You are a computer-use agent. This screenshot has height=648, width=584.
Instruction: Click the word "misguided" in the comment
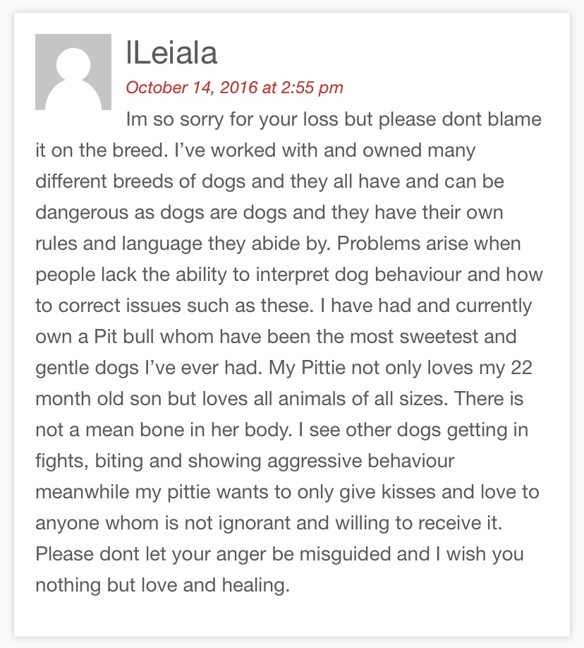[x=345, y=555]
